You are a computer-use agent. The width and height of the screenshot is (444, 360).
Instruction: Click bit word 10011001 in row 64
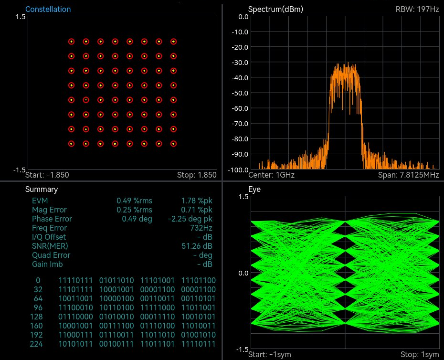[75, 298]
